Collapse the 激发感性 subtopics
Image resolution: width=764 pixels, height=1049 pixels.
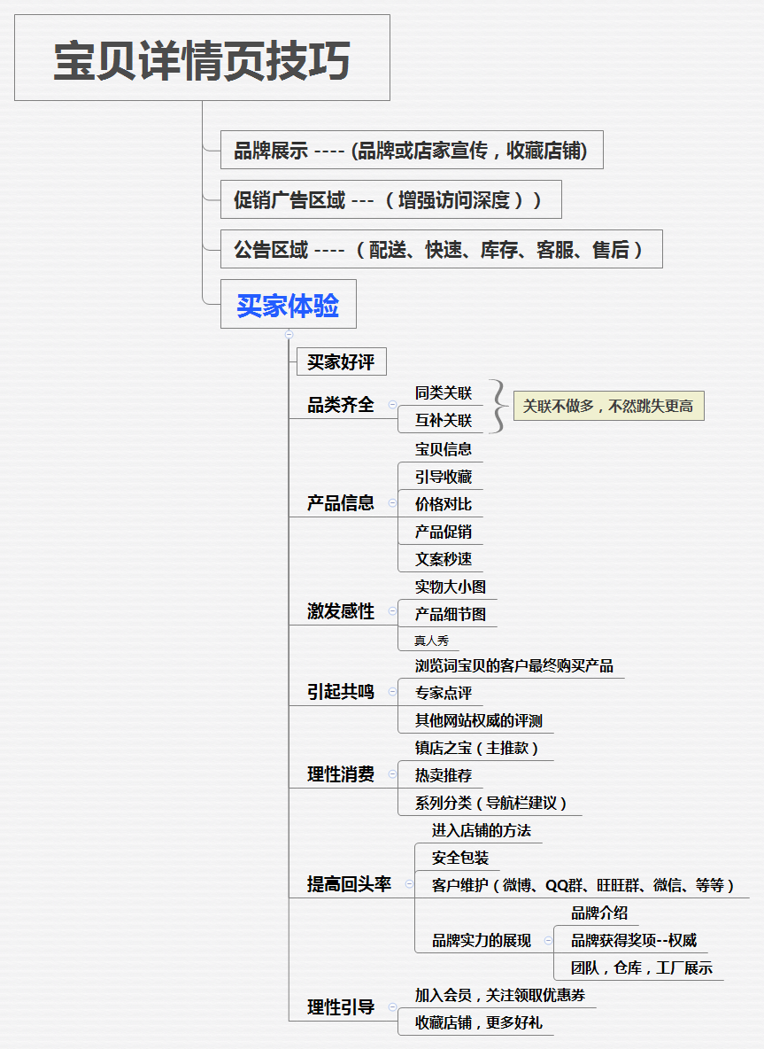pos(392,610)
